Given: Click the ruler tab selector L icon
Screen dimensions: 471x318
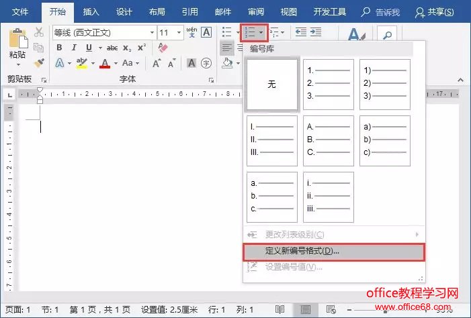Looking at the screenshot, I should [10, 95].
